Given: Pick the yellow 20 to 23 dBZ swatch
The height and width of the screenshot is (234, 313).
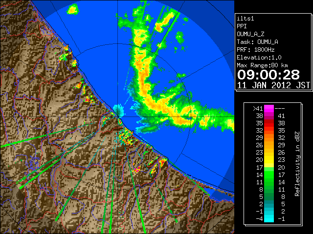Looking at the screenshot, I should coord(269,160).
